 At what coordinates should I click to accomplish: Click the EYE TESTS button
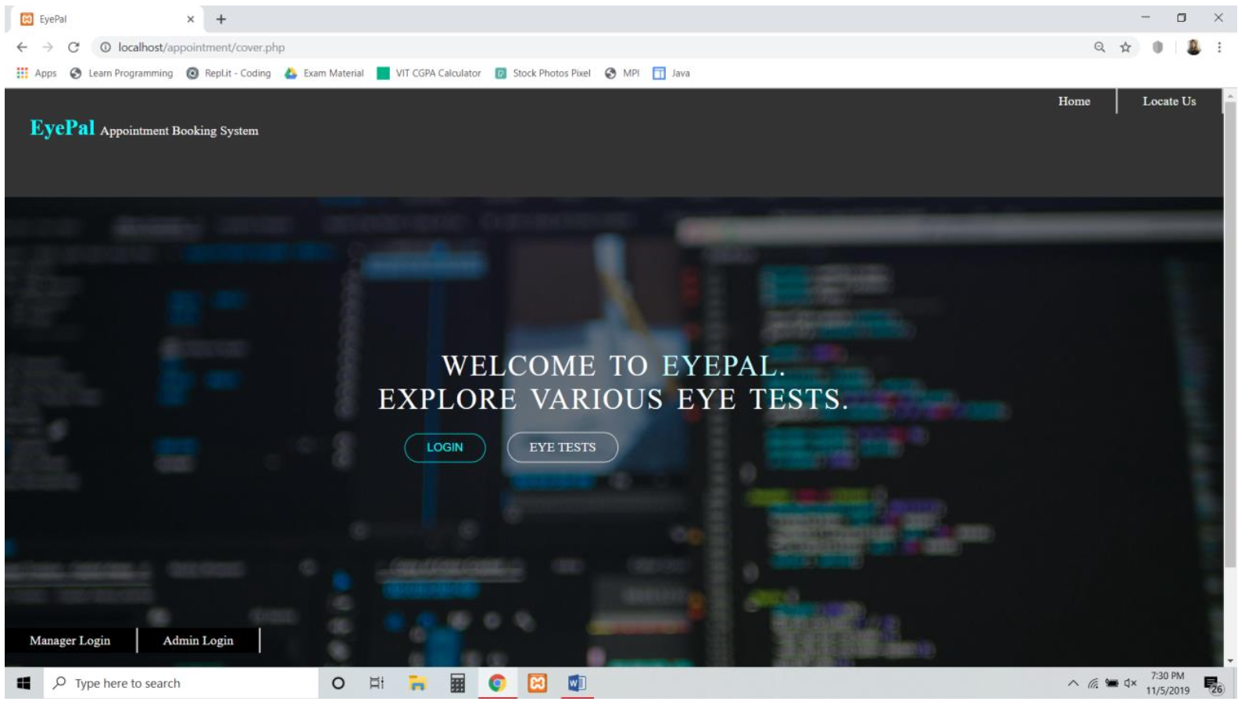(562, 447)
